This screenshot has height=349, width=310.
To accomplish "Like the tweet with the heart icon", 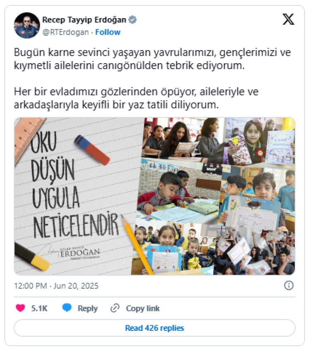I will [x=20, y=308].
